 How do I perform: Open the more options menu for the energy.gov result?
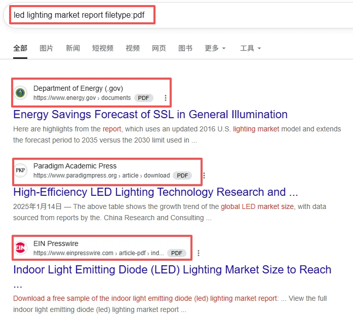(x=166, y=98)
